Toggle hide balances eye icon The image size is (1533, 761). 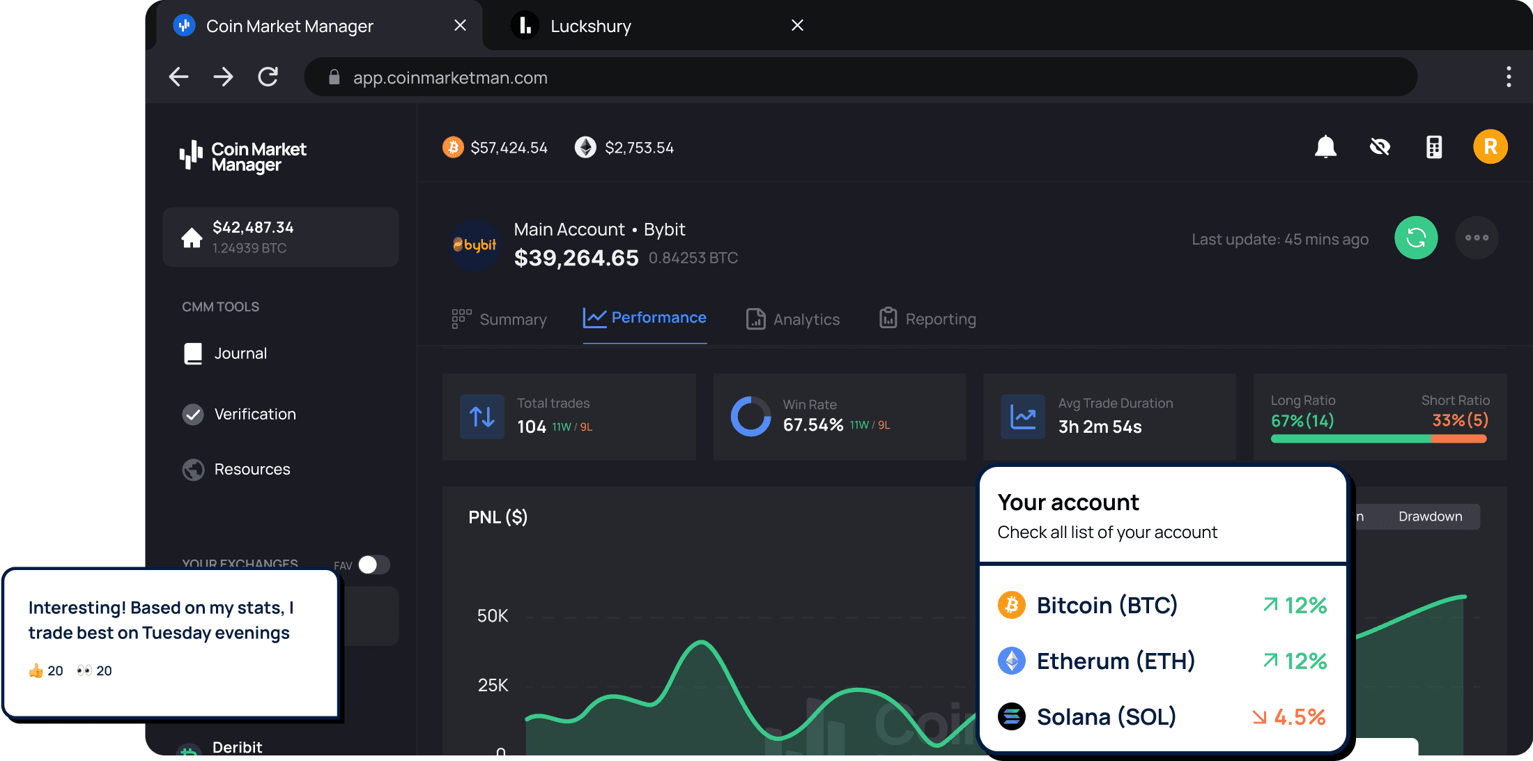(1380, 147)
